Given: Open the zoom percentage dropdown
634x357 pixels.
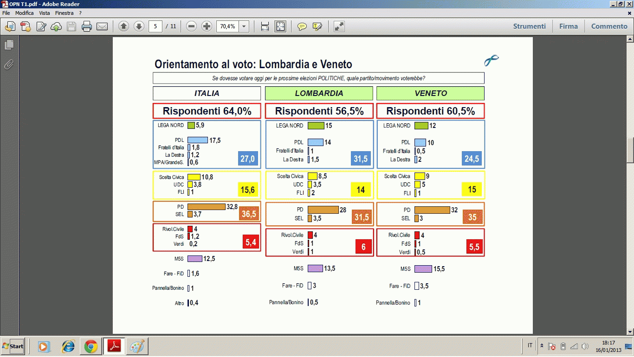Looking at the screenshot, I should click(x=244, y=26).
